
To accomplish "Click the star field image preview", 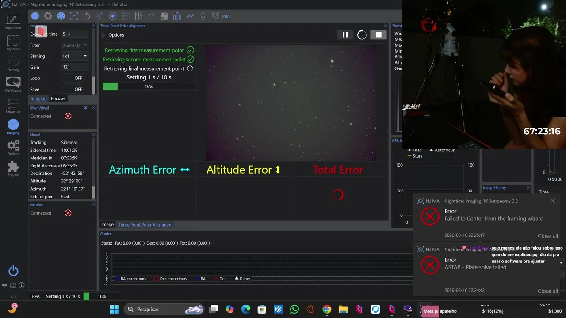I will (x=291, y=103).
